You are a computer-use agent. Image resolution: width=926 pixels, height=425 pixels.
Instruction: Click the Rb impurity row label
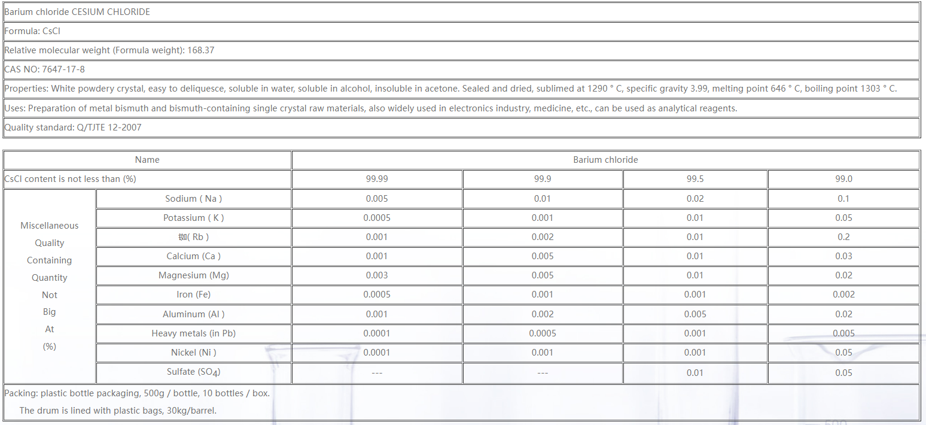coord(194,237)
